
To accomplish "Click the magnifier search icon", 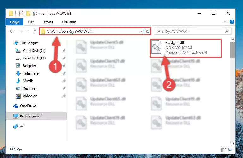I will 227,31.
